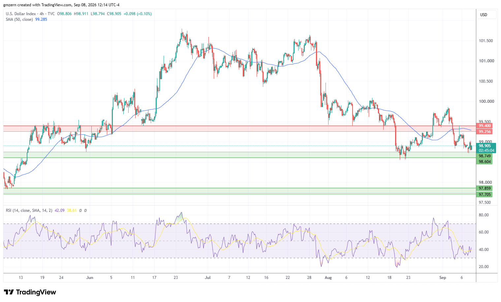Screen dimensions: 501x302
Task: Click the current price label 98.905
Action: coord(485,146)
